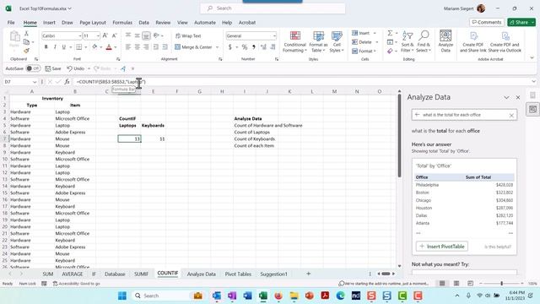
Task: Click the Font Color red A icon
Action: pos(109,47)
